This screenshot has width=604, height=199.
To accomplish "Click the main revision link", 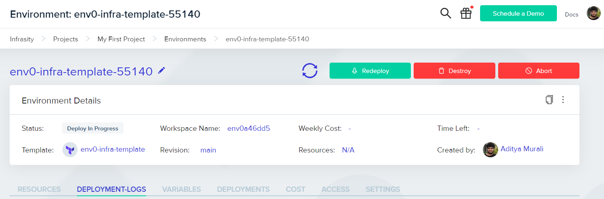I will click(208, 150).
